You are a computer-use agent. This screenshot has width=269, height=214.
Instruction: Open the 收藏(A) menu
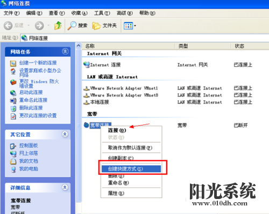click(79, 13)
